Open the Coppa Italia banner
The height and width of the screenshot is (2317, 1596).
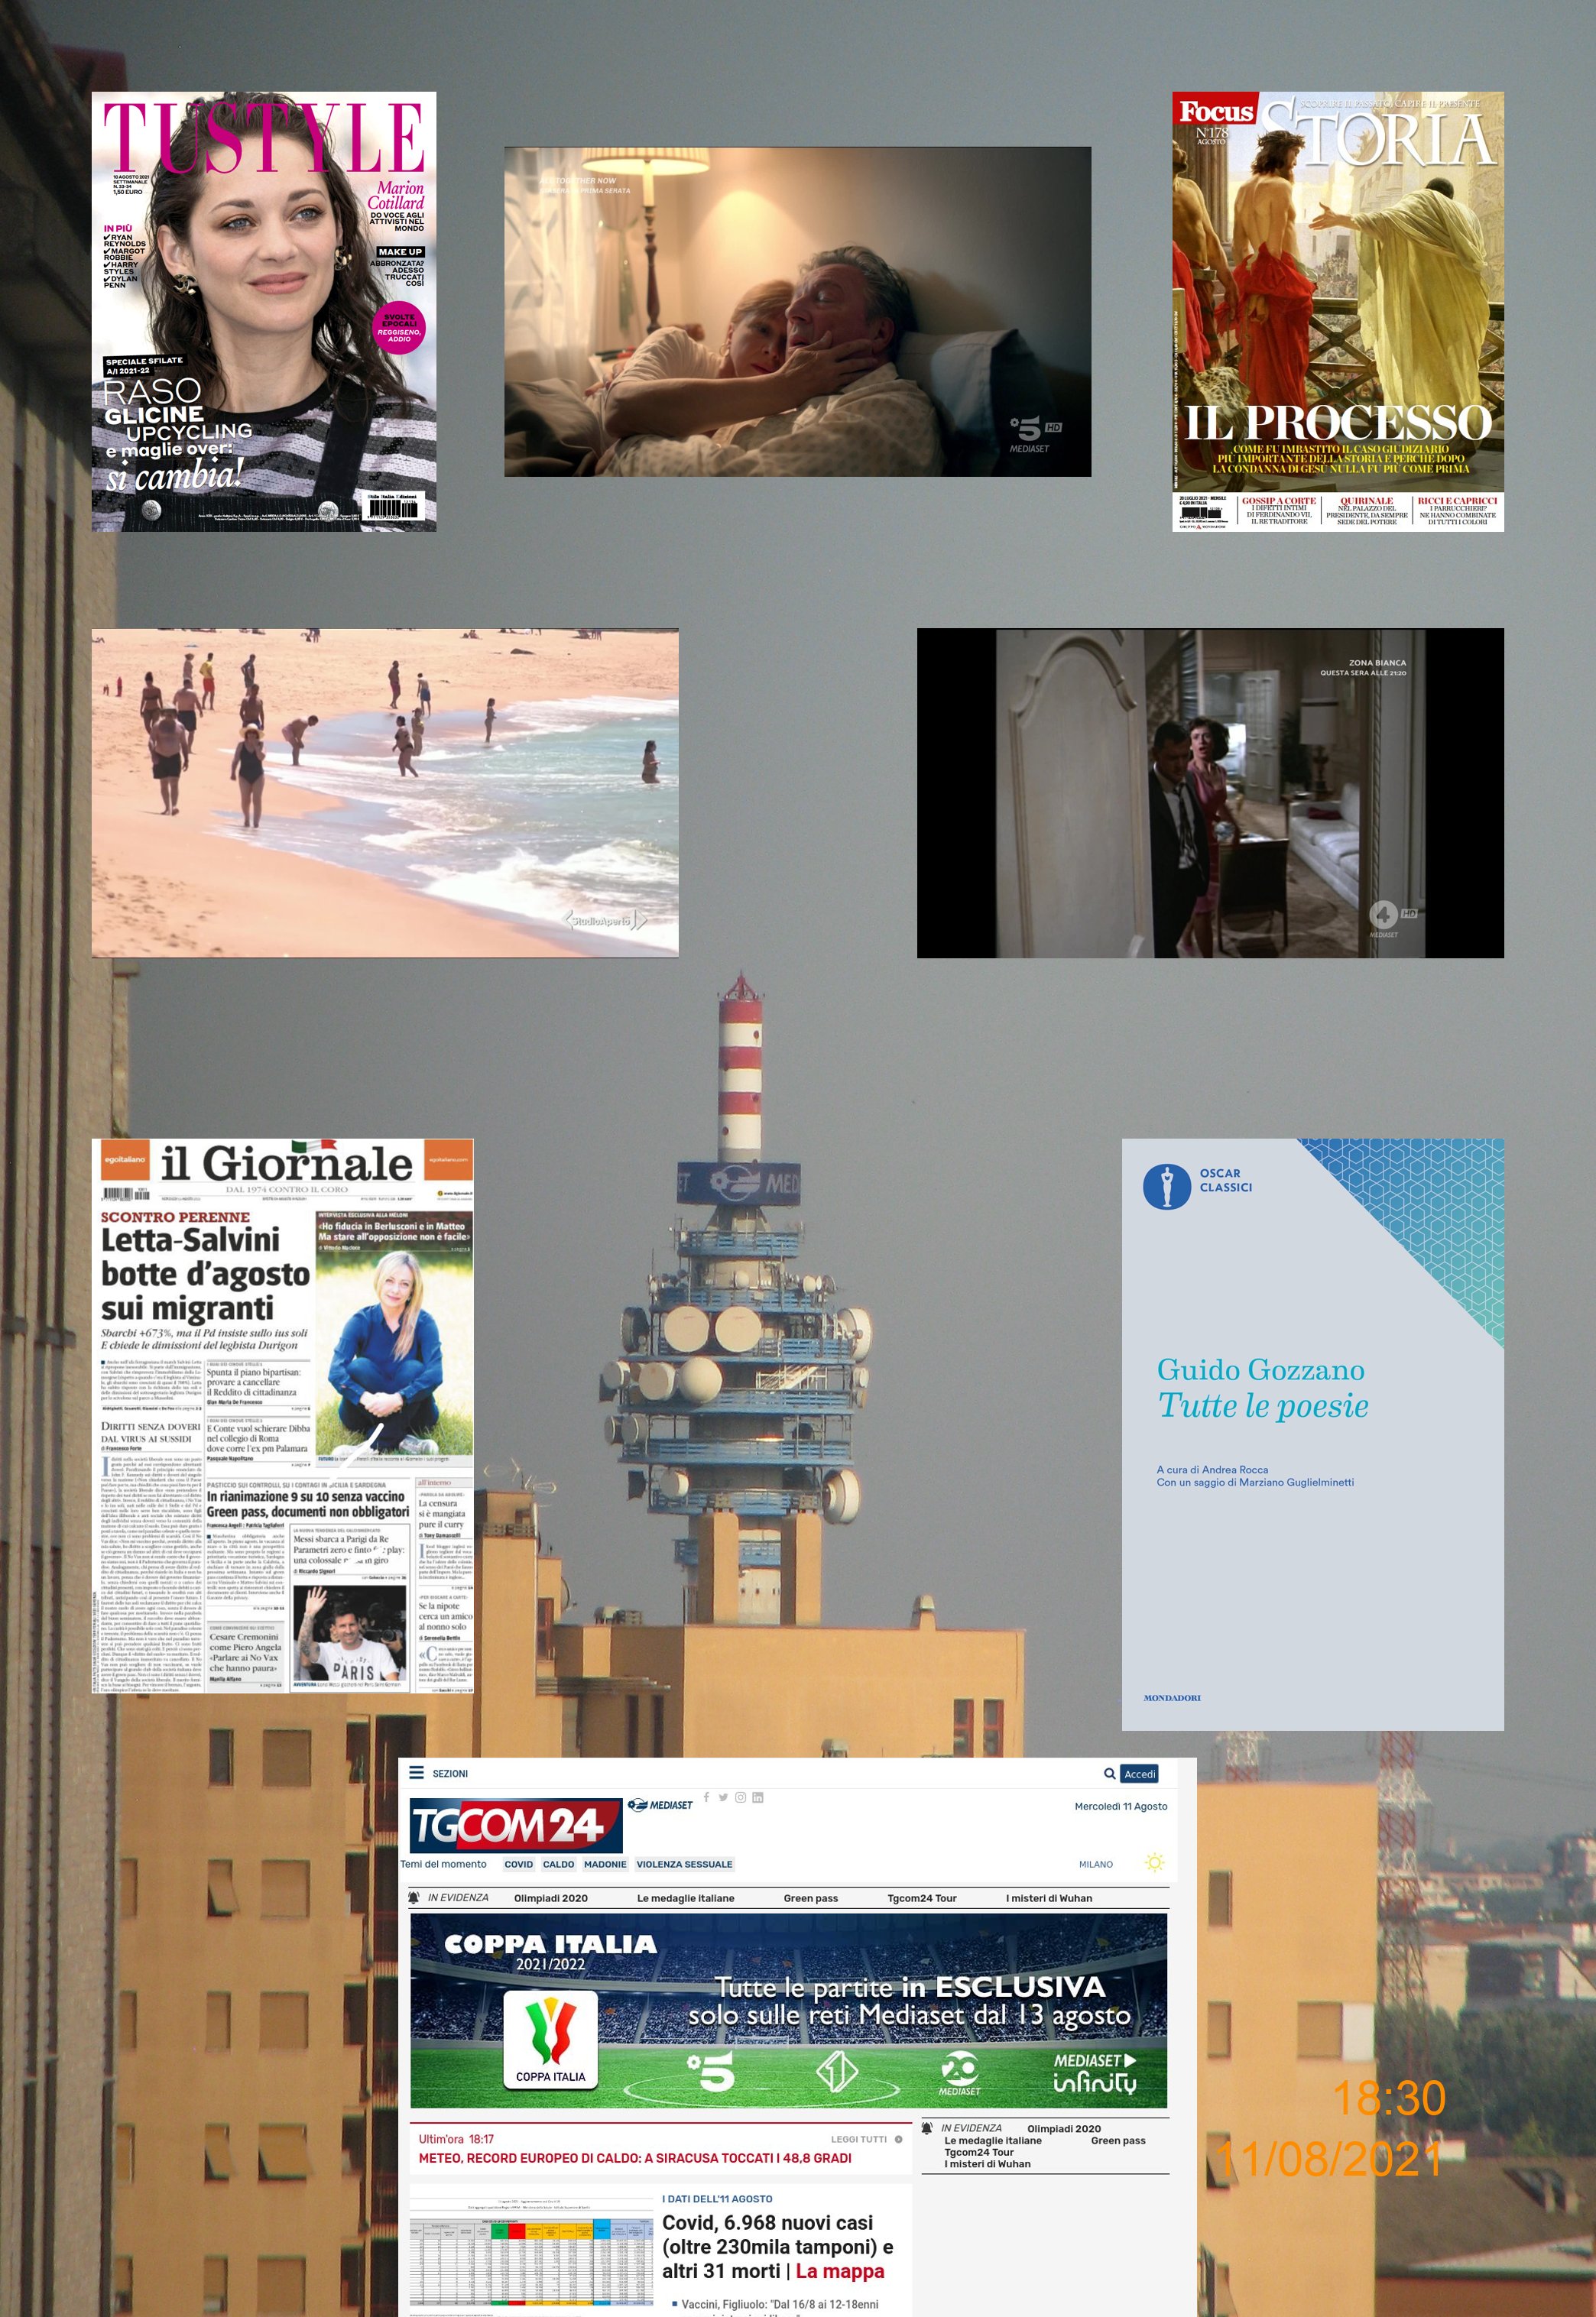(788, 2010)
